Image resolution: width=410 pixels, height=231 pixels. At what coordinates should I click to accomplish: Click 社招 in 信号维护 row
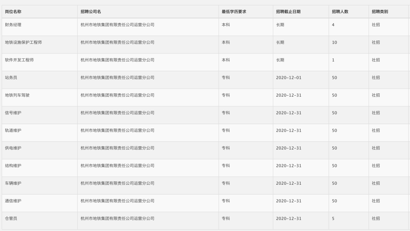(376, 113)
